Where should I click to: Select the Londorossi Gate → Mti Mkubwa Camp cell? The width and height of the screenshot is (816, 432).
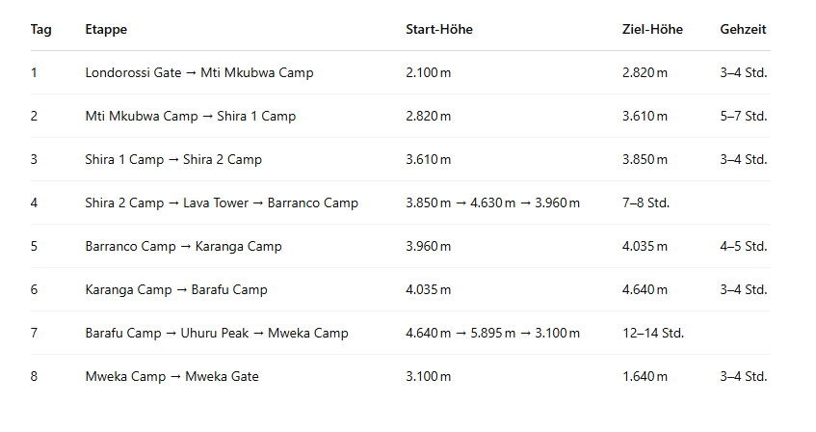point(198,72)
